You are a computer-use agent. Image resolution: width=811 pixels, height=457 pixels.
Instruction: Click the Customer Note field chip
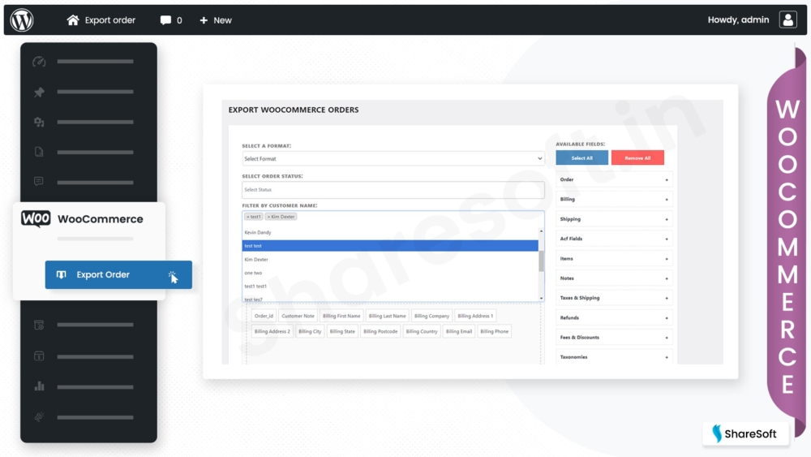coord(298,316)
